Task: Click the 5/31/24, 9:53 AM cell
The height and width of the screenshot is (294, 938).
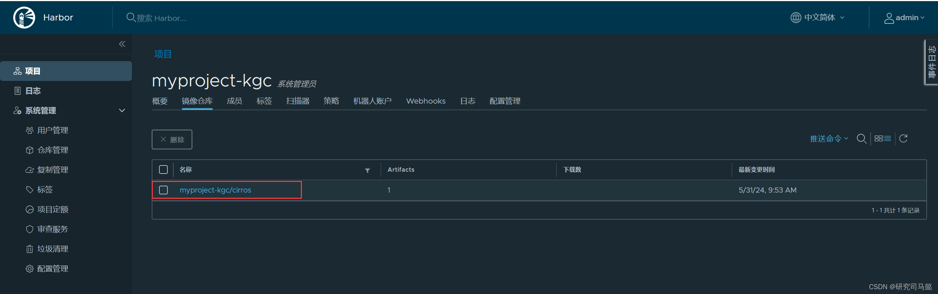Action: [x=768, y=190]
